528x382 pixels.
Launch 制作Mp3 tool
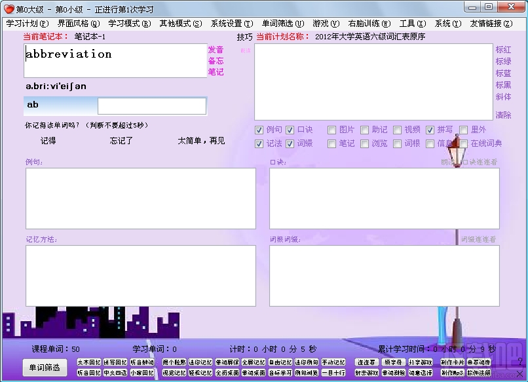coord(452,373)
